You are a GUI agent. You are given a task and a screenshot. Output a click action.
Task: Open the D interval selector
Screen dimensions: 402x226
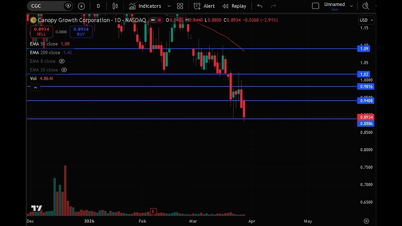coord(98,6)
